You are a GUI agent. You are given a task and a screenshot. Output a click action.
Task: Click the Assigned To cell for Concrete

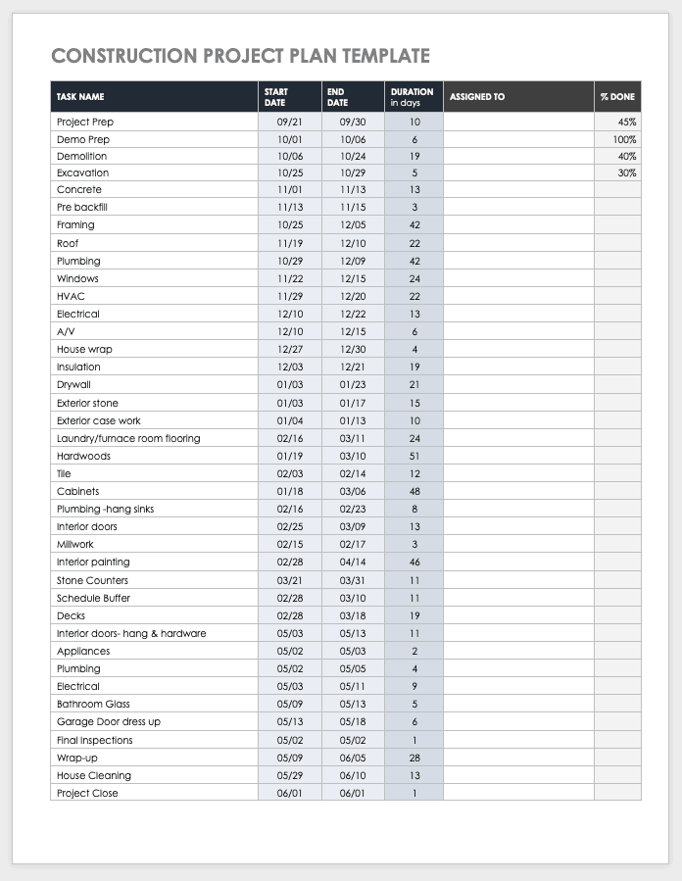[518, 189]
